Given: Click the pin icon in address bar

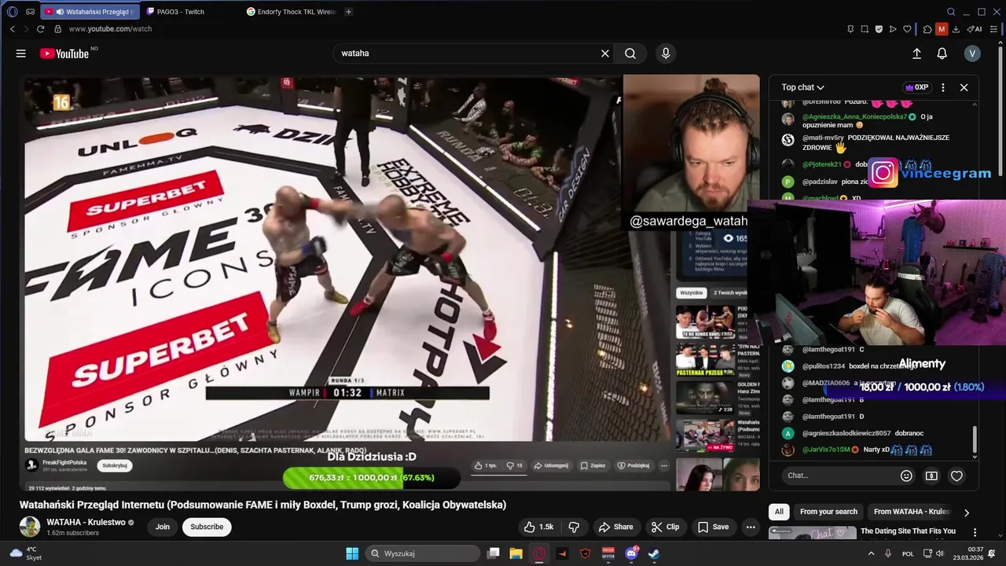Looking at the screenshot, I should tap(850, 29).
